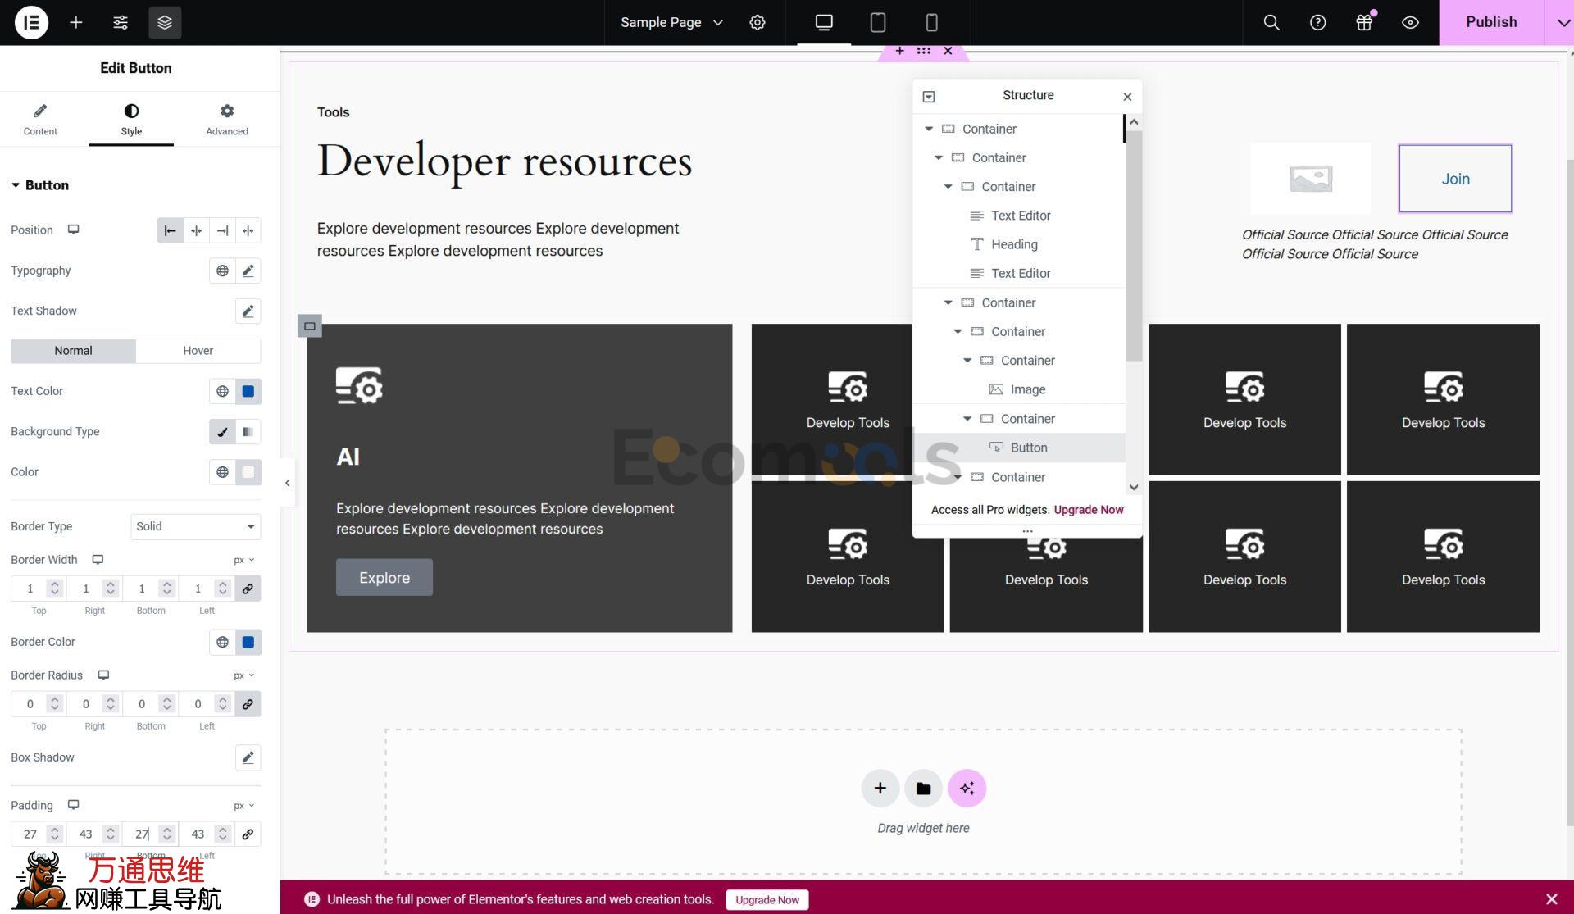Toggle linked border width values
The image size is (1574, 914).
pos(248,589)
